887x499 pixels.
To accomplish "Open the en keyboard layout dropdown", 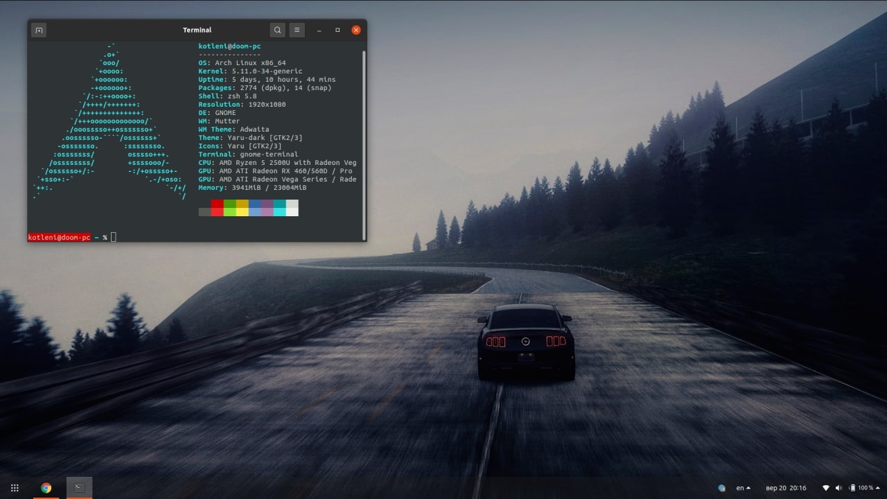I will (743, 488).
